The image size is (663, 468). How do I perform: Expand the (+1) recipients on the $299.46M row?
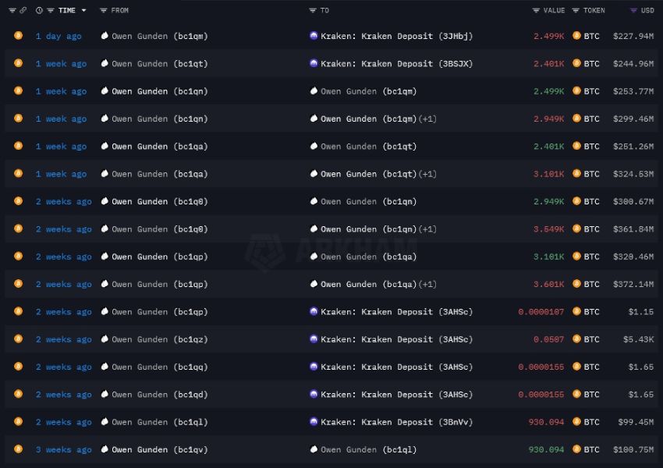pyautogui.click(x=427, y=119)
